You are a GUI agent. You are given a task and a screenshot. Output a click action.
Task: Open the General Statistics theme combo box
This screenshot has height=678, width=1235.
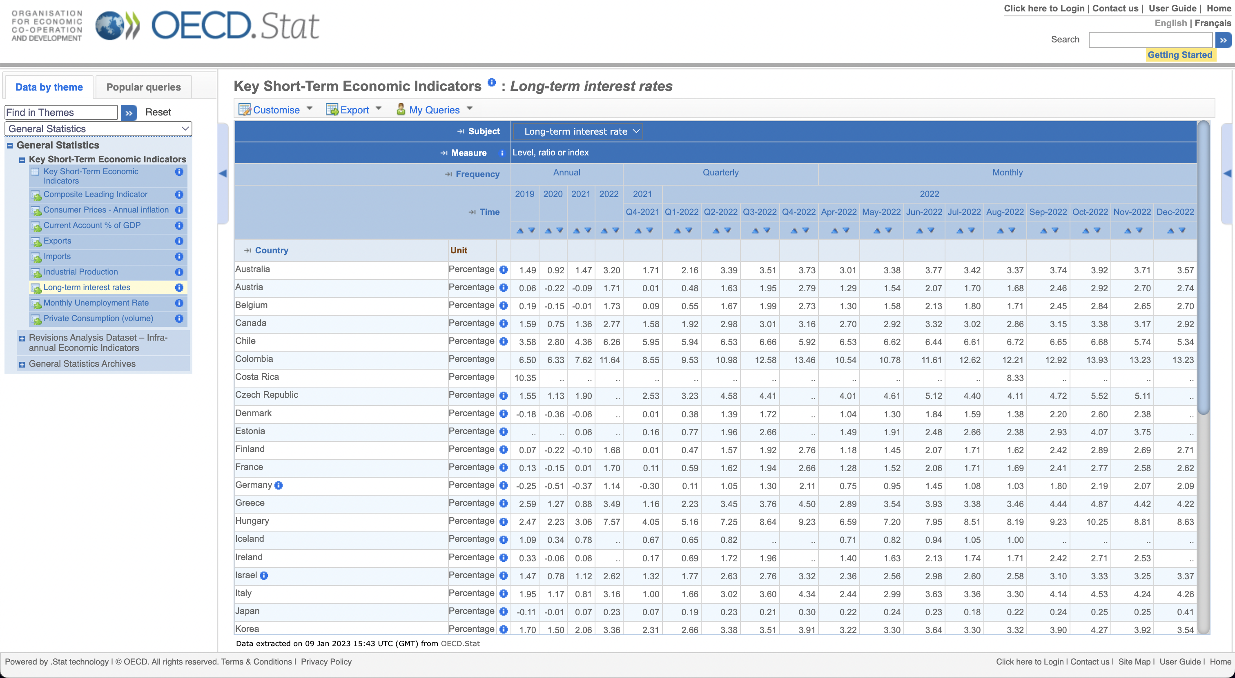click(x=98, y=129)
